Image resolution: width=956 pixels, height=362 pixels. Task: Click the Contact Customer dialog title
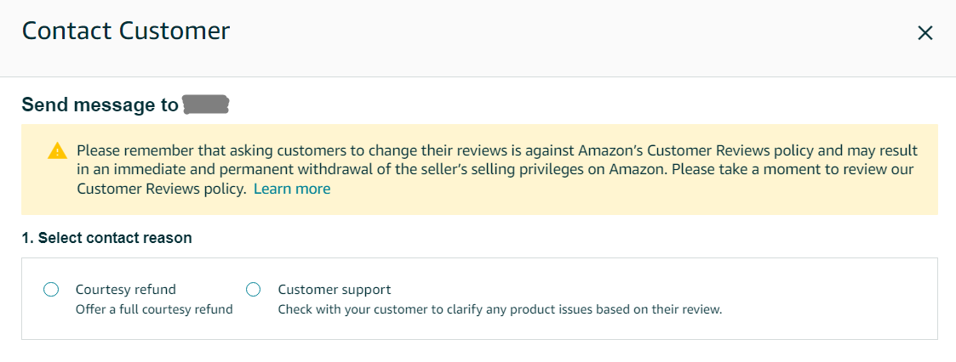126,31
